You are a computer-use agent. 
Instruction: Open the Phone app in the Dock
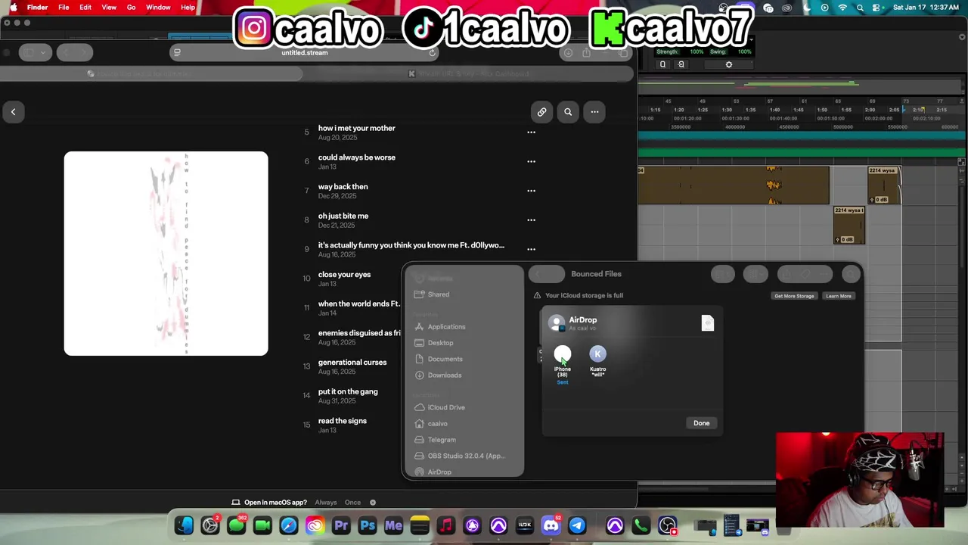(x=641, y=525)
